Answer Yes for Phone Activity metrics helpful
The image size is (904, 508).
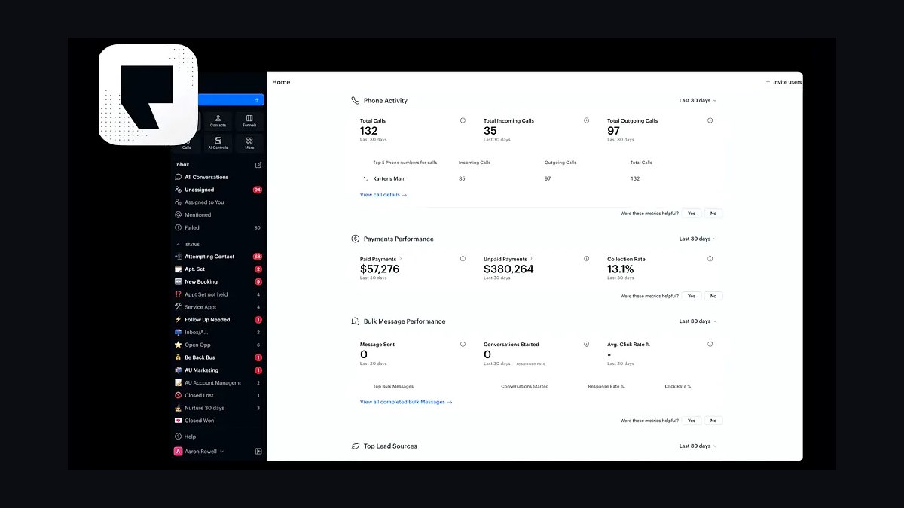(692, 213)
